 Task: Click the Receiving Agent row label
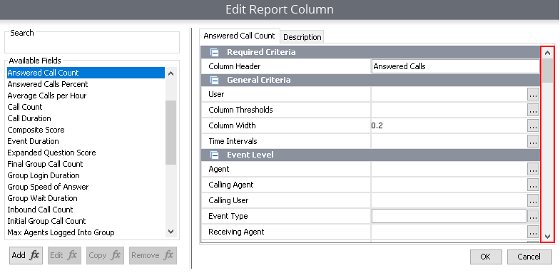pyautogui.click(x=236, y=232)
